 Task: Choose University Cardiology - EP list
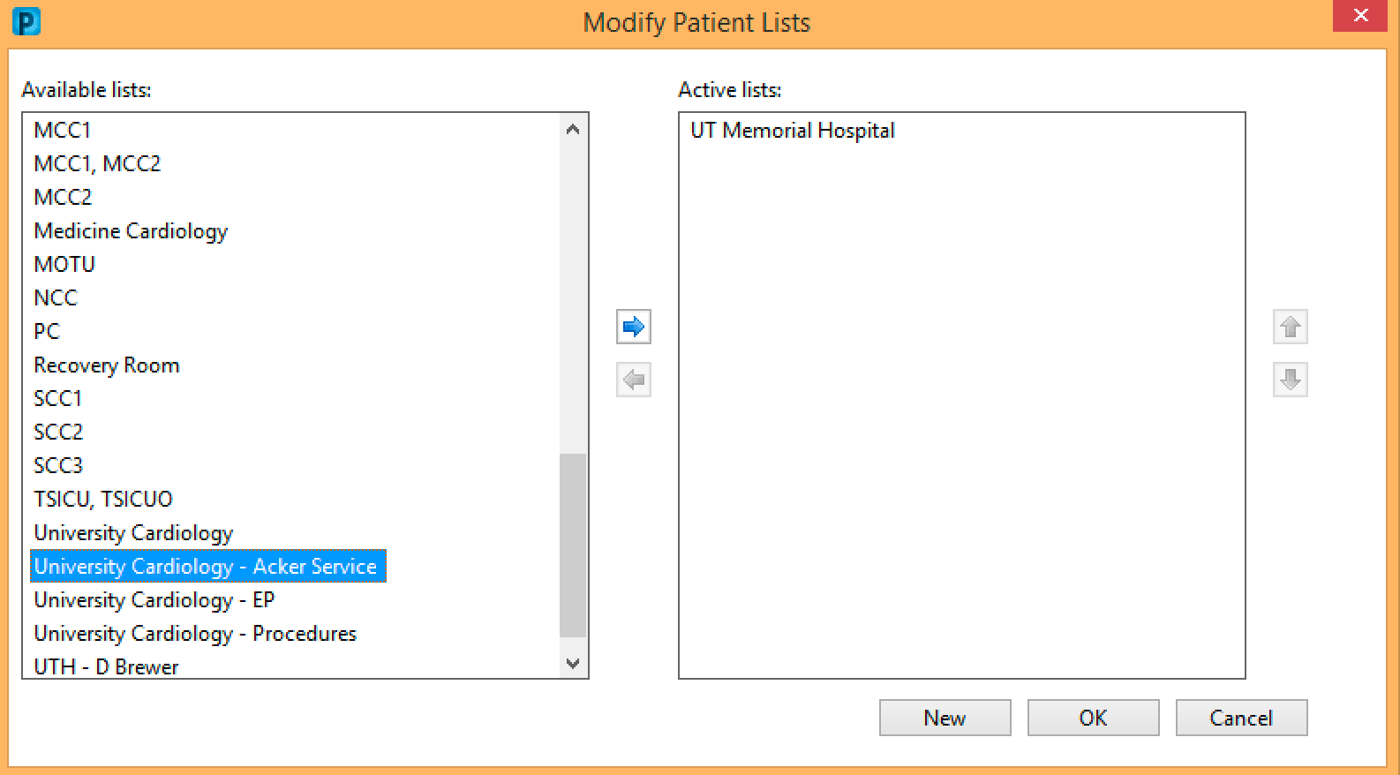[154, 600]
